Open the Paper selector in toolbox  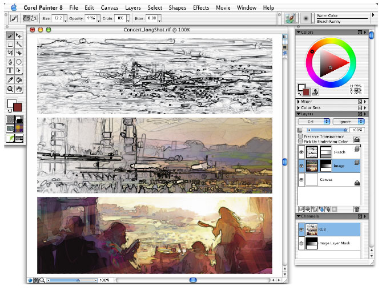click(x=10, y=119)
